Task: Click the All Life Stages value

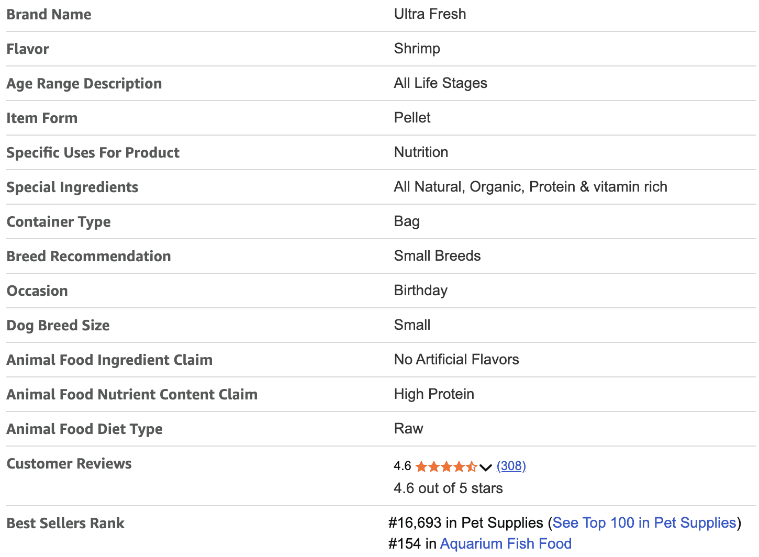Action: [x=440, y=83]
